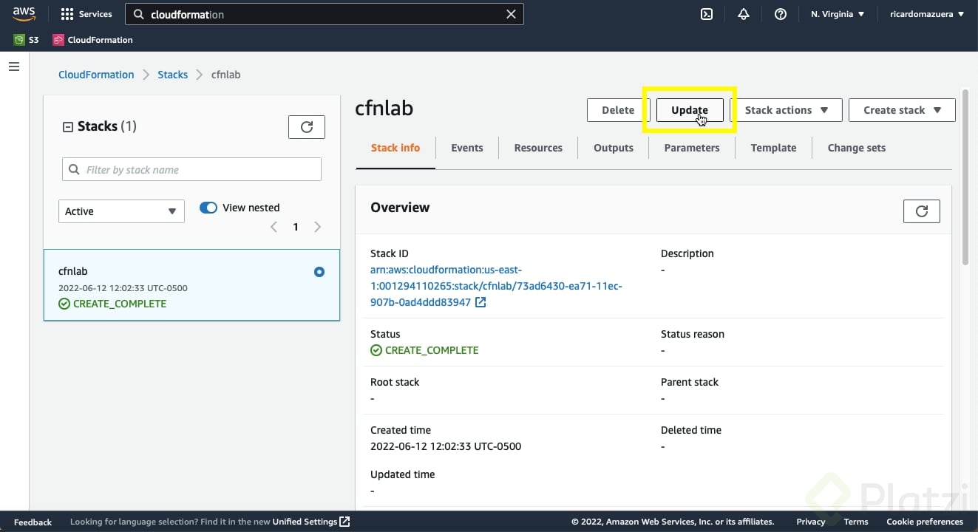Toggle the View nested switch
This screenshot has width=978, height=532.
click(208, 208)
